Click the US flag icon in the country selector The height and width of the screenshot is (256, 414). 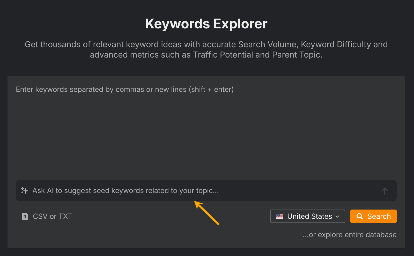[280, 216]
